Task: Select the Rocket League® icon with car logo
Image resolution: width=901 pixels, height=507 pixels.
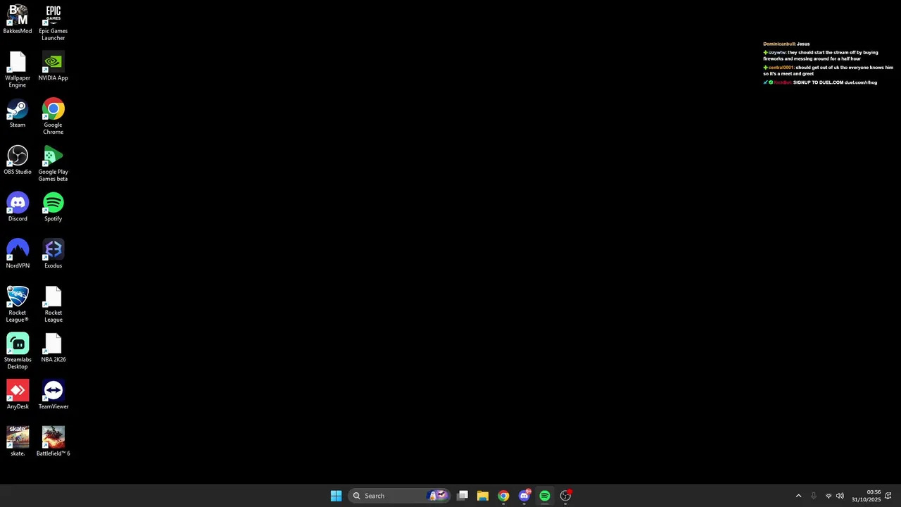Action: coord(18,304)
